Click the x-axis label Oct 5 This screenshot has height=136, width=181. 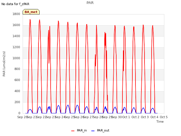(x=164, y=117)
